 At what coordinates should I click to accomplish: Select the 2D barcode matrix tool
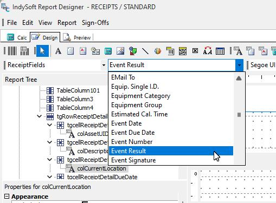[183, 51]
